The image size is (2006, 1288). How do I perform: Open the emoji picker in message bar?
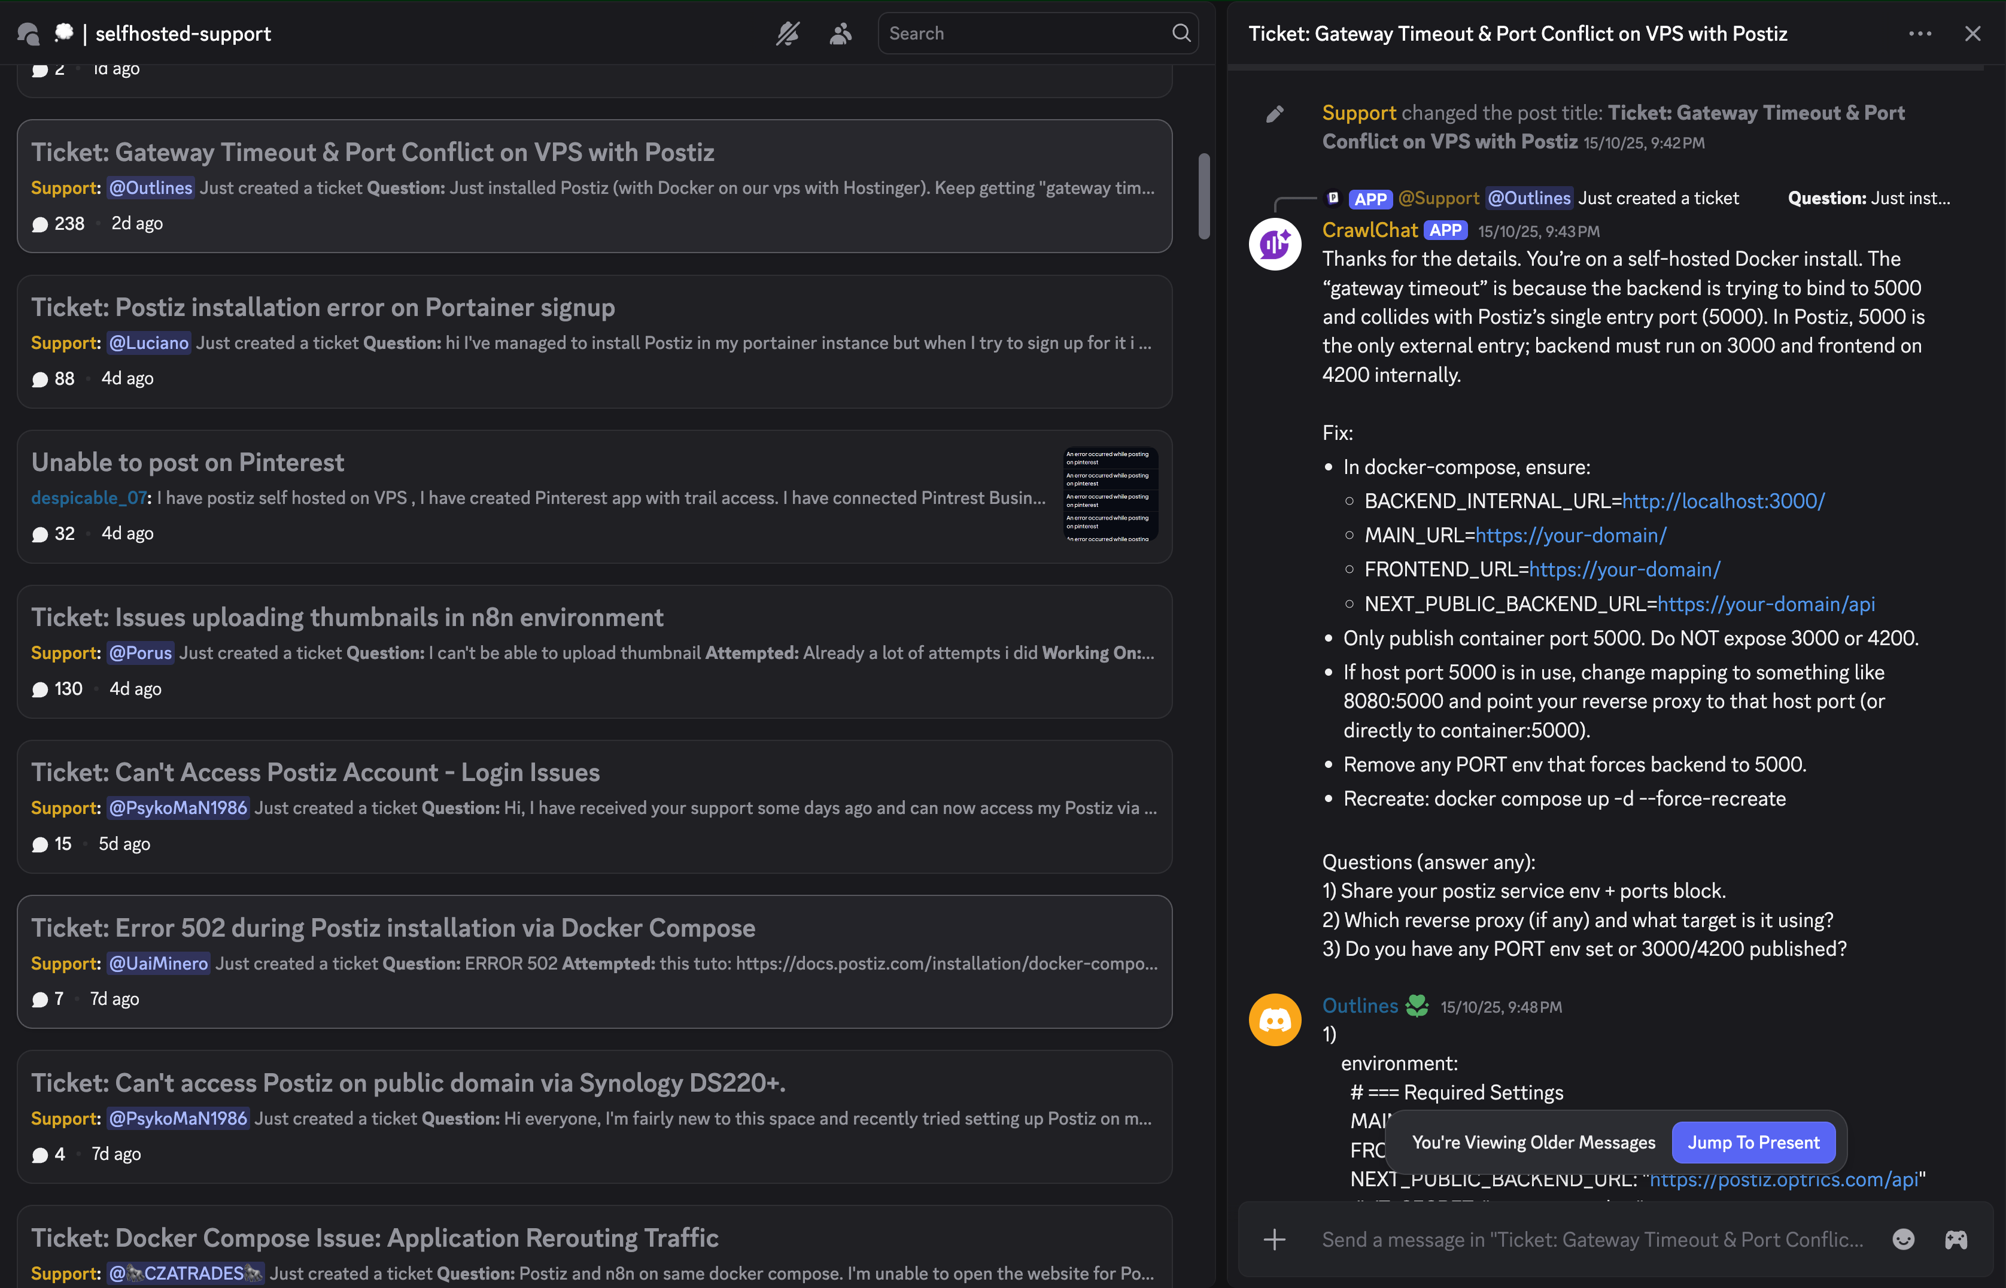[x=1903, y=1240]
